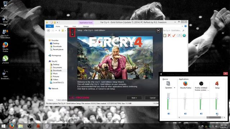Open the Quick Access Toolbar dropdown arrow
Image resolution: width=230 pixels, height=129 pixels.
pos(57,22)
